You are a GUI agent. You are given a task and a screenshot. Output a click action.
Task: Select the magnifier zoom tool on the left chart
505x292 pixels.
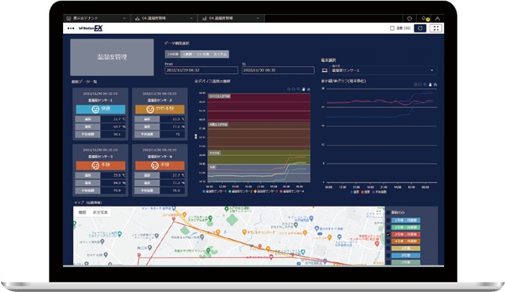pos(297,89)
